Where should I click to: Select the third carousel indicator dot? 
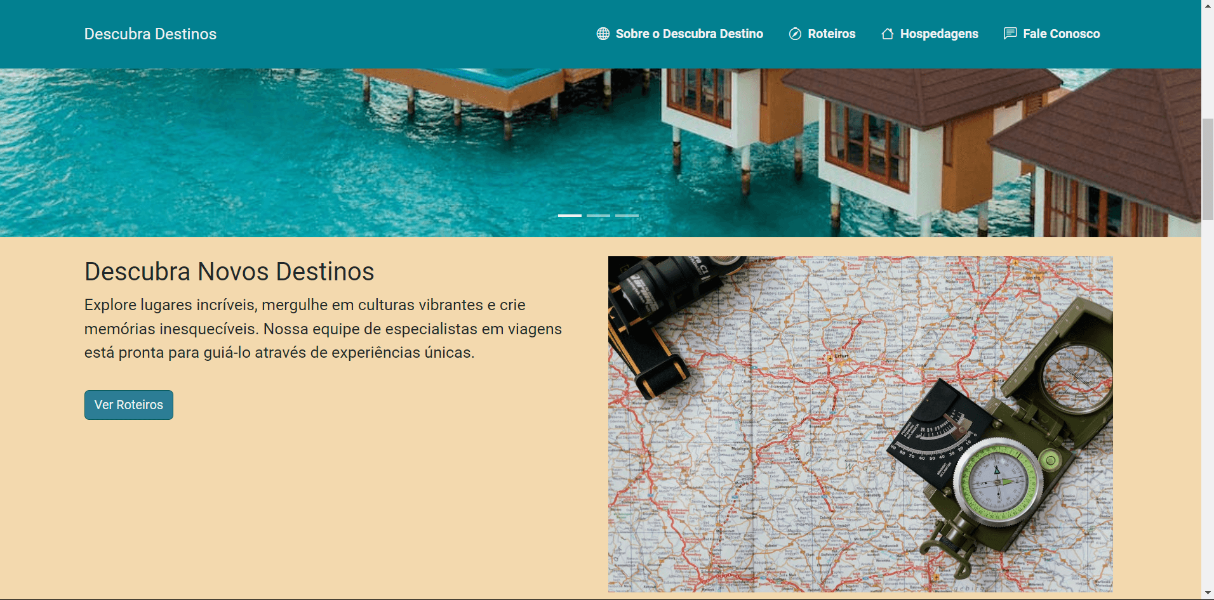click(627, 216)
